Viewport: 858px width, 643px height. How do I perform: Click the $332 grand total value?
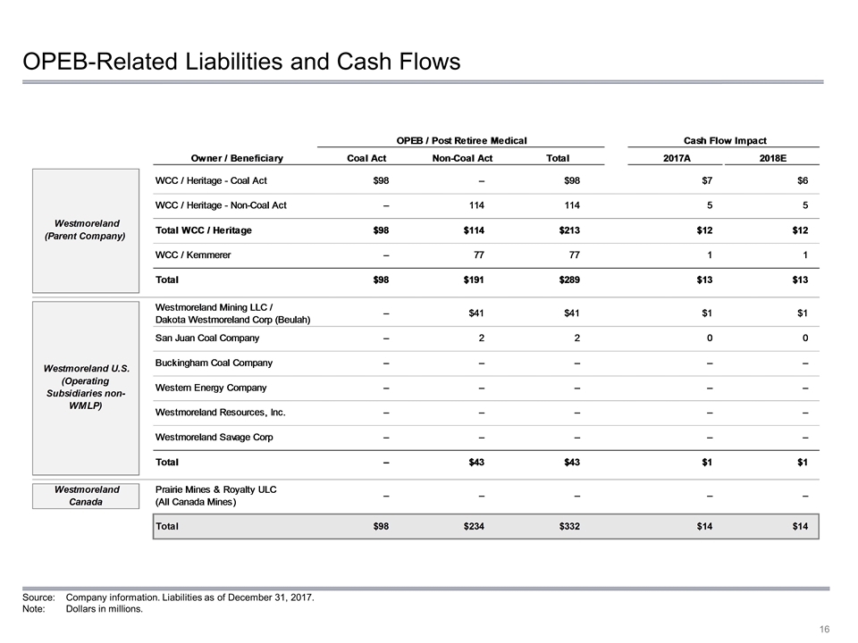[569, 527]
